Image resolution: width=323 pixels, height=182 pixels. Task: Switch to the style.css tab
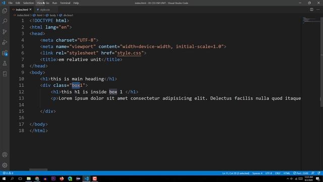(x=45, y=10)
